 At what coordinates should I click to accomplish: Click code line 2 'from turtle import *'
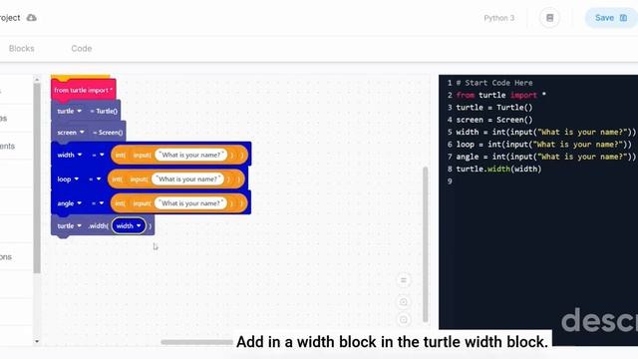[x=500, y=96]
